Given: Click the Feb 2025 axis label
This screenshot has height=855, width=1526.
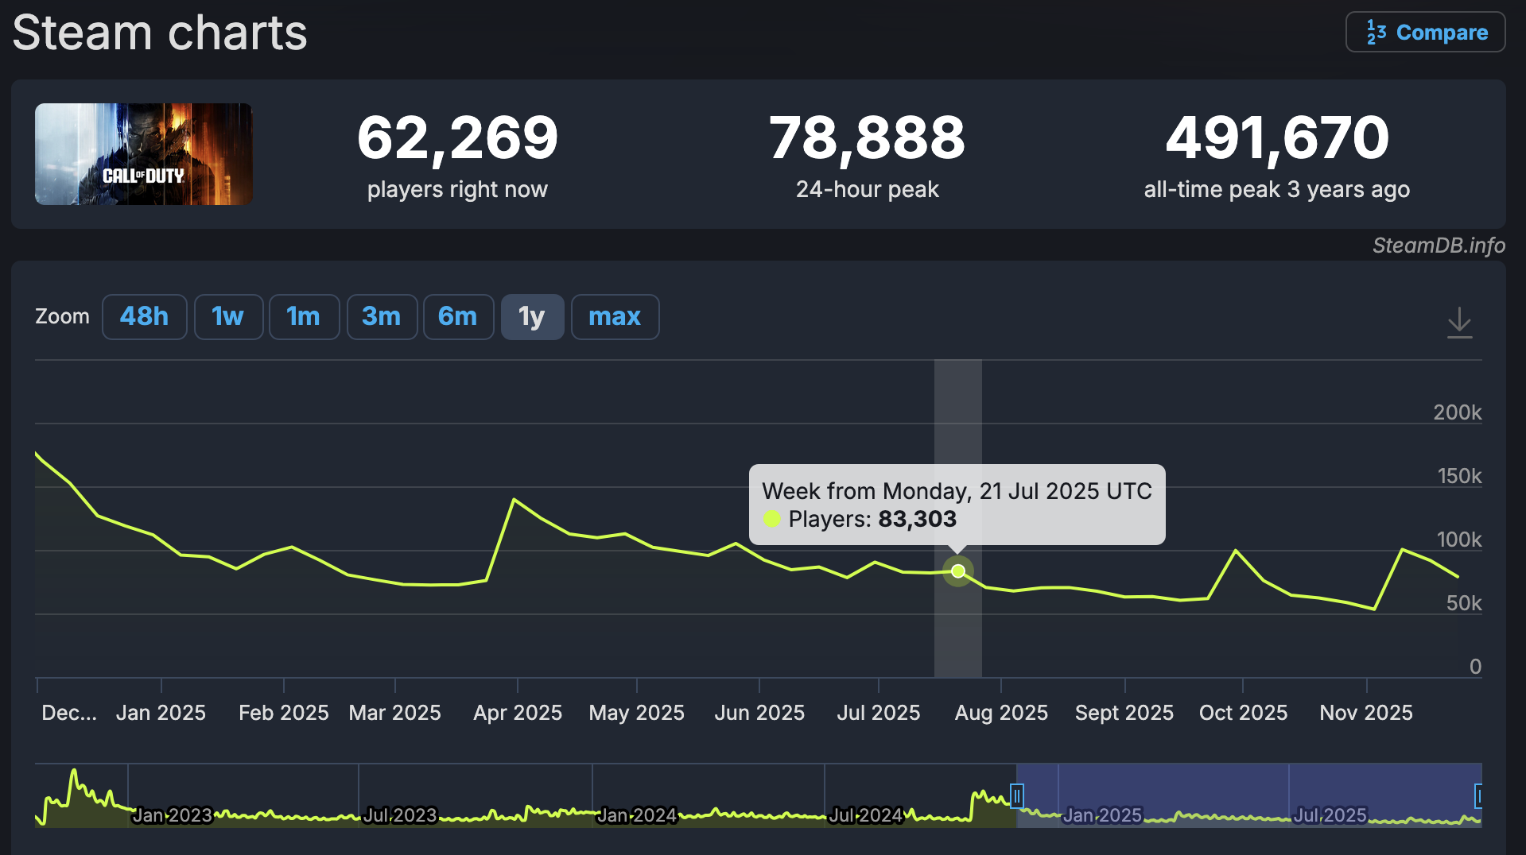Looking at the screenshot, I should coord(284,713).
